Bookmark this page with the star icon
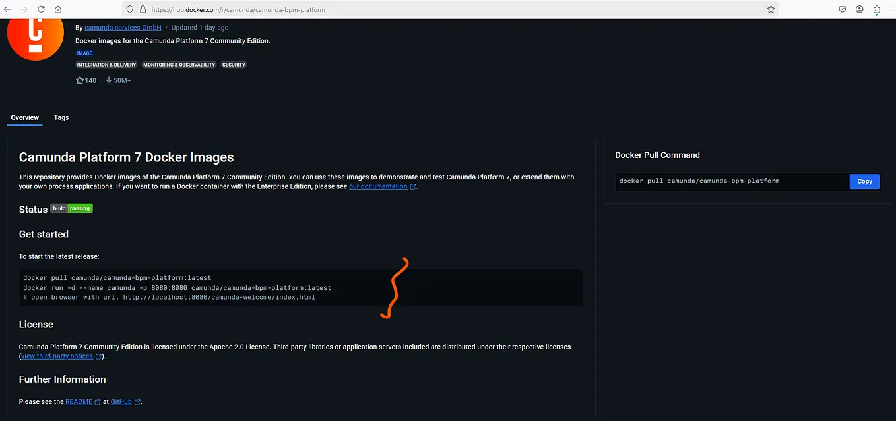 [x=771, y=9]
